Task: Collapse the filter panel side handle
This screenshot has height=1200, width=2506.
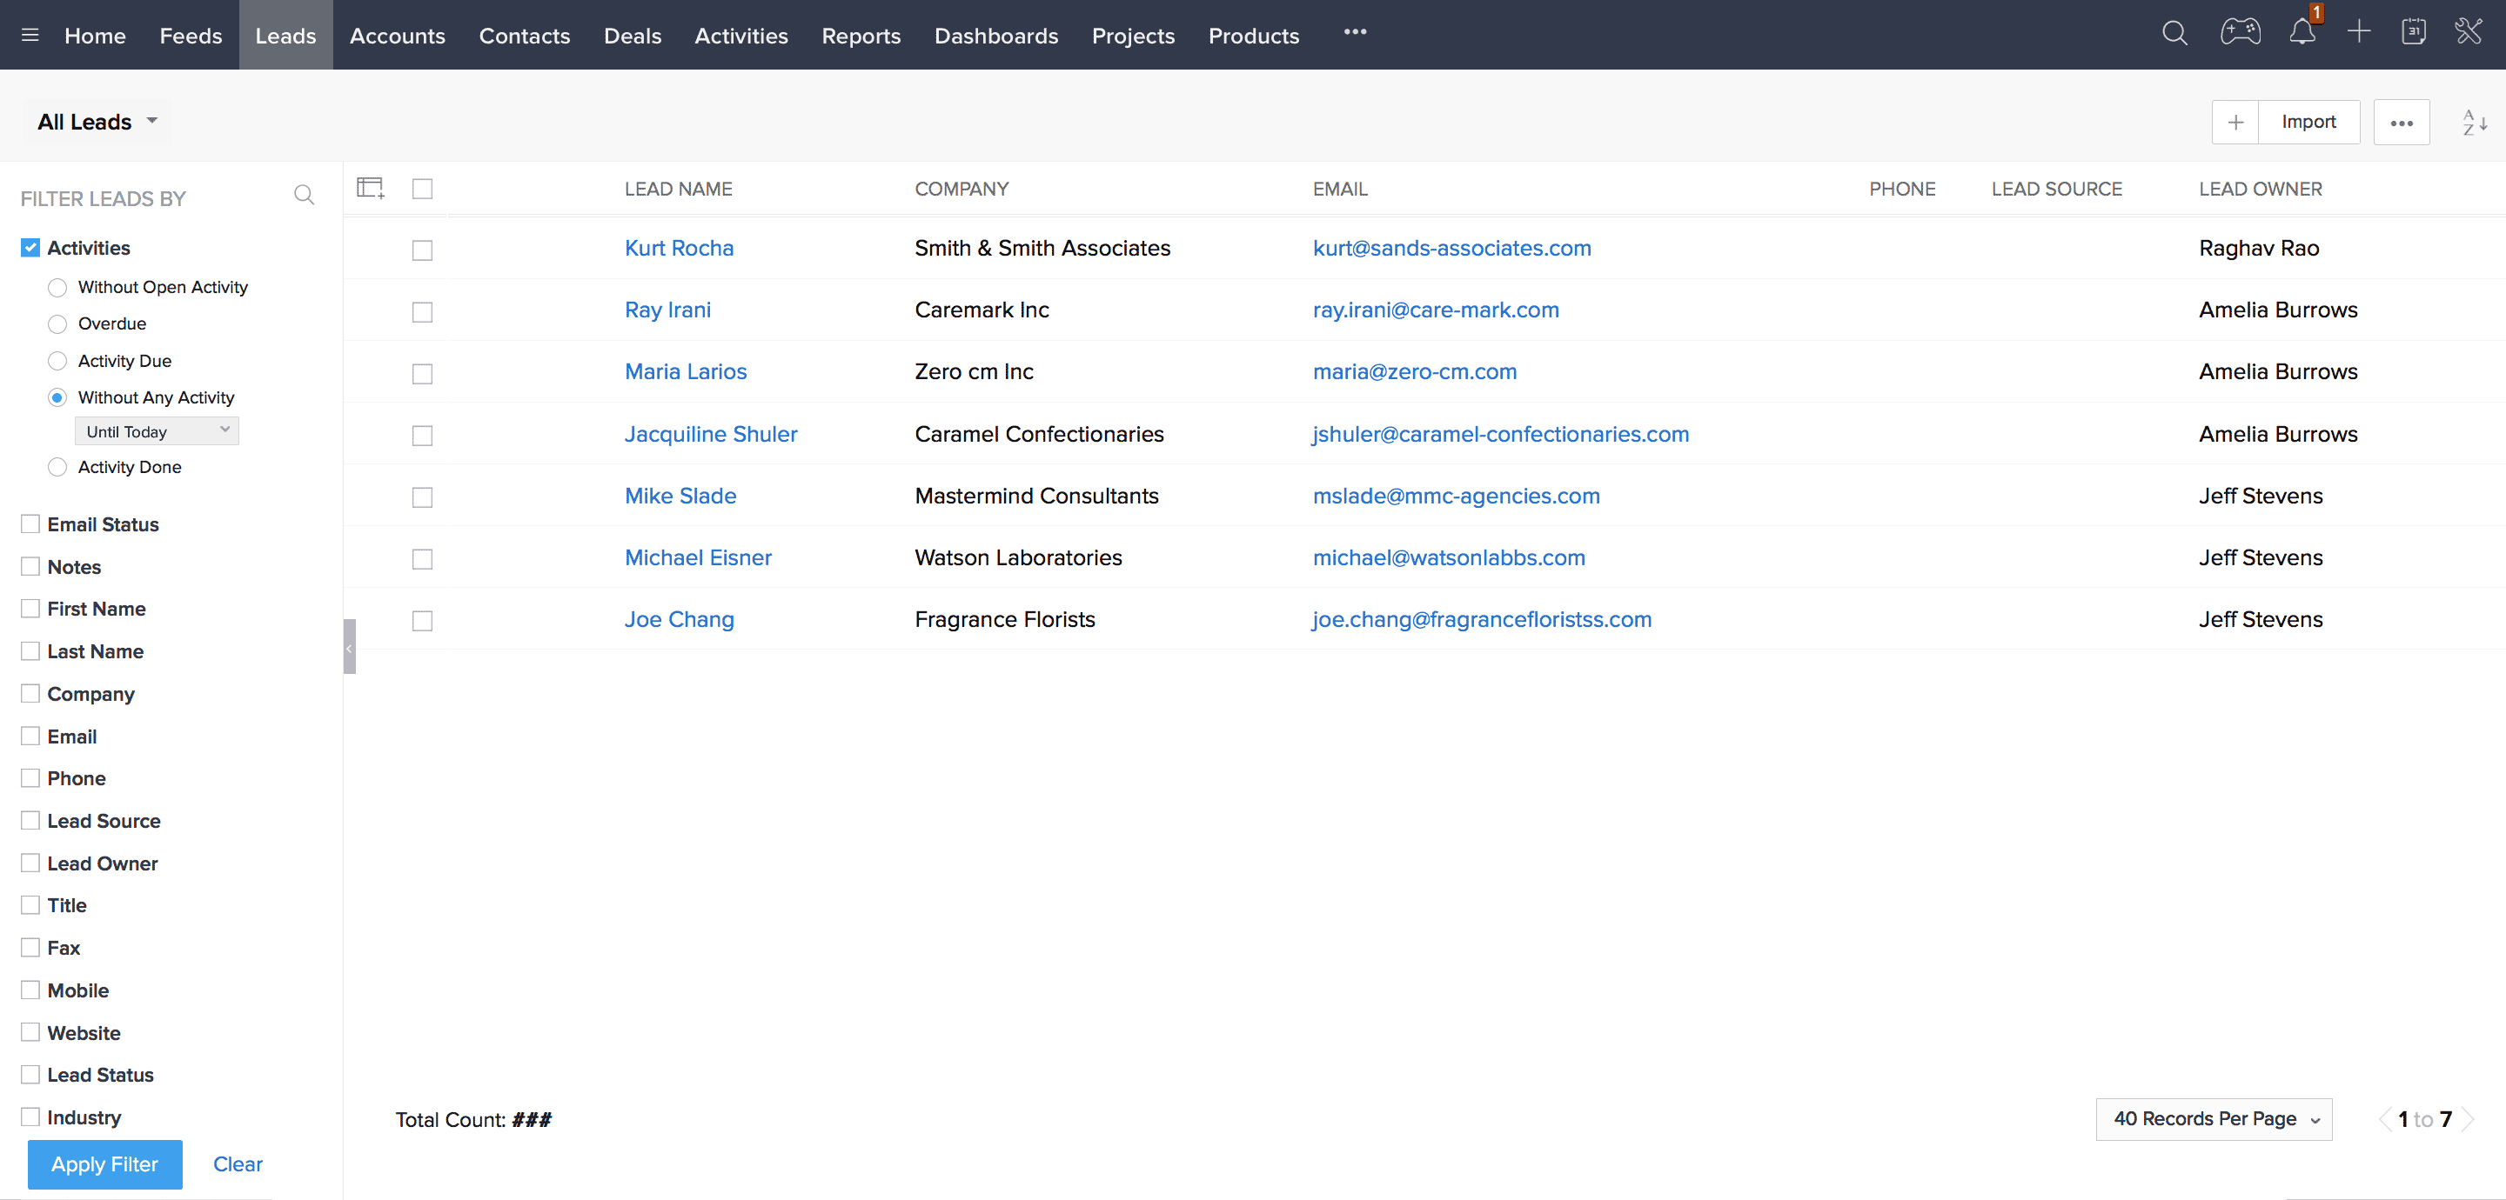Action: (349, 647)
